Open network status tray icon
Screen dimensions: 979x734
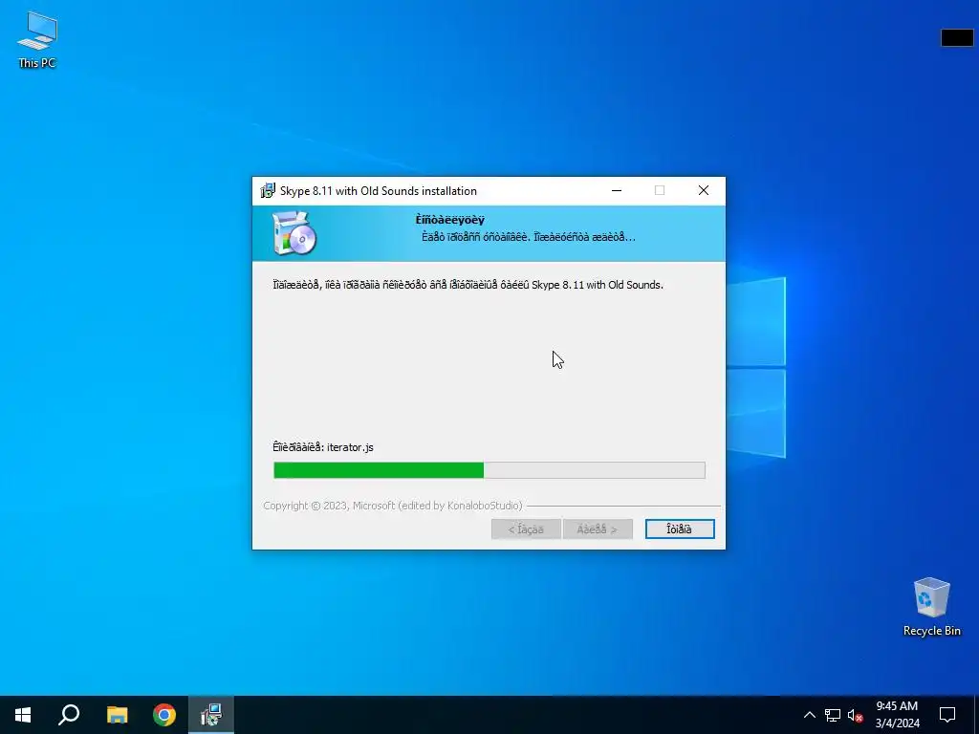pyautogui.click(x=833, y=715)
